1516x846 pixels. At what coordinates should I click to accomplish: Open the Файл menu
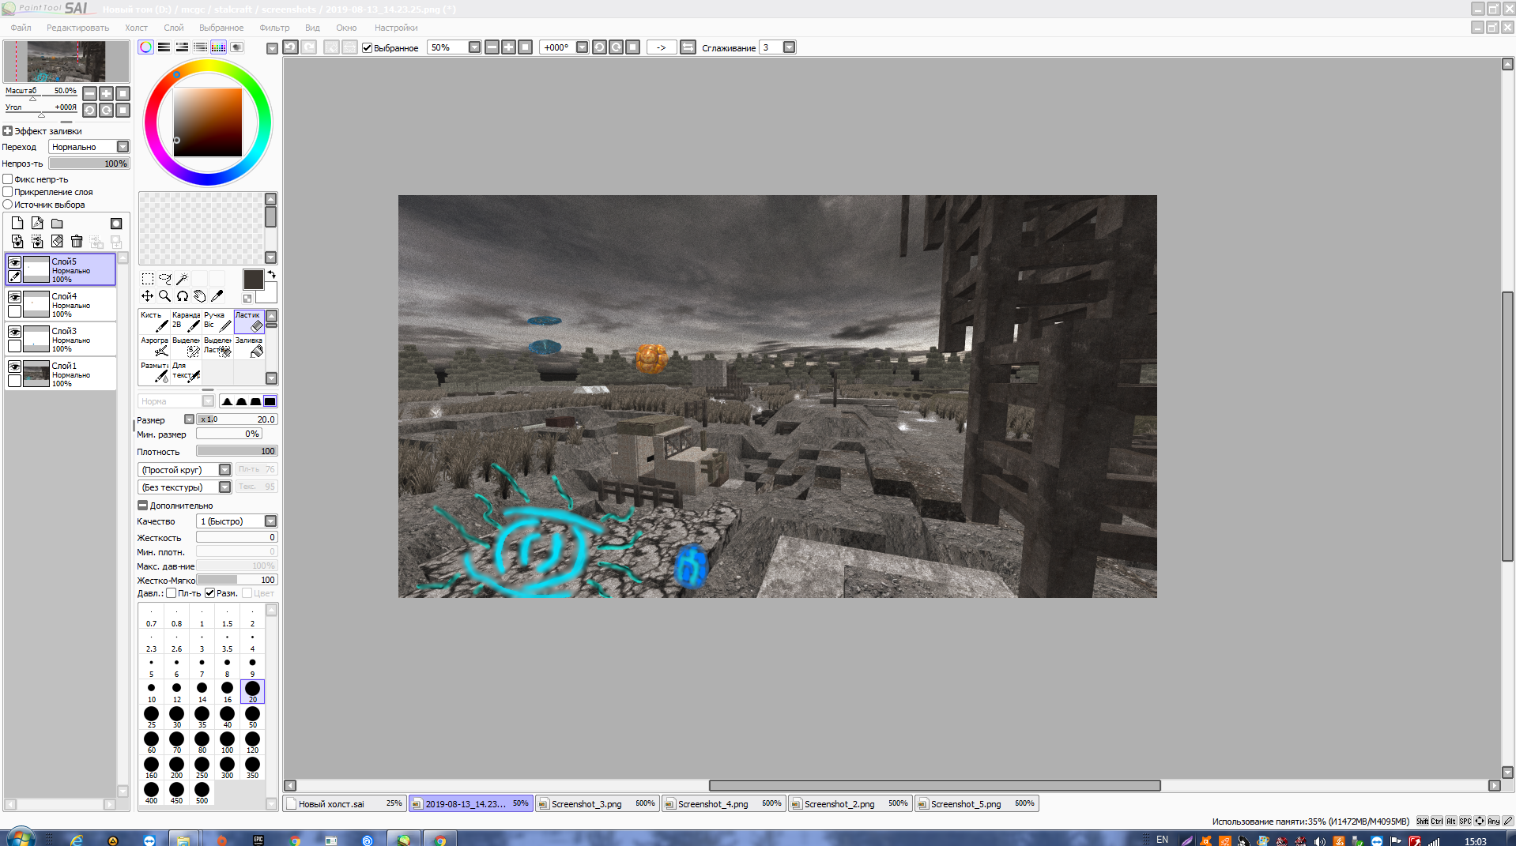click(x=21, y=28)
